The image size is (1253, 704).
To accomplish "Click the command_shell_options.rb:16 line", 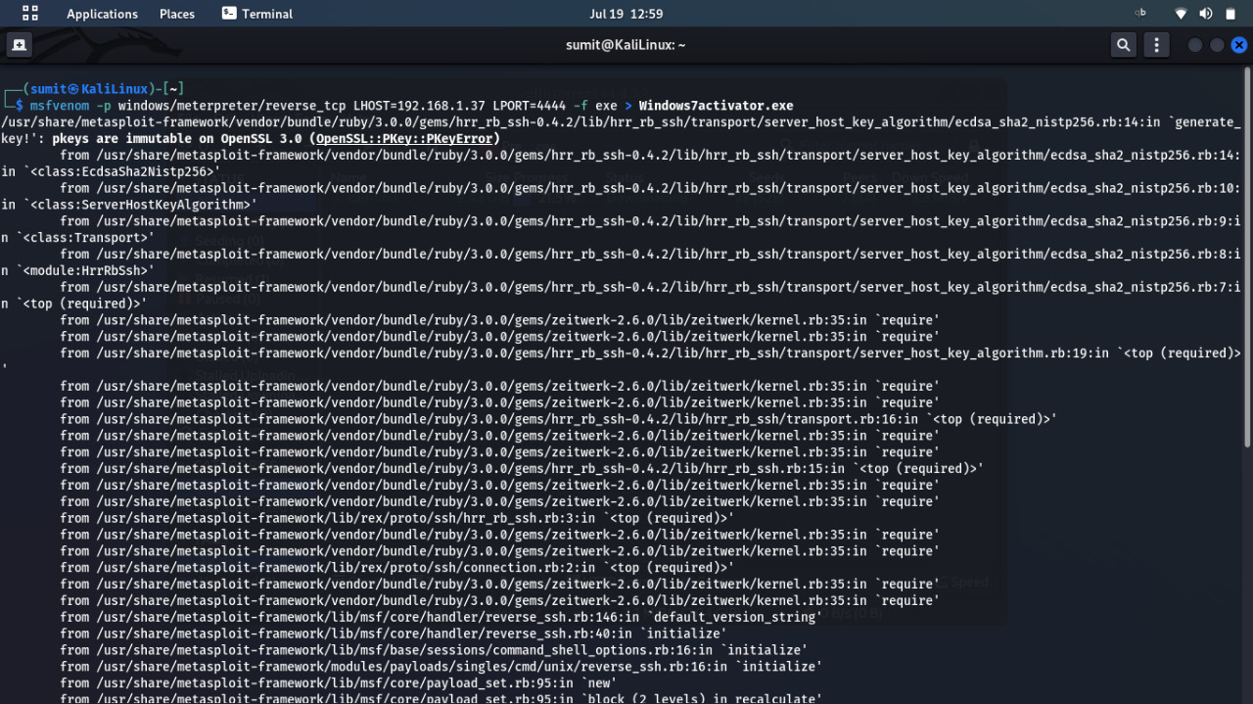I will tap(434, 650).
